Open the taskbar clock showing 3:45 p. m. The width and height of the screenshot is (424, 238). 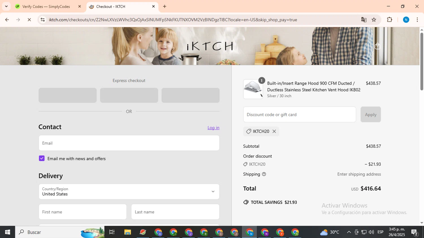tap(397, 232)
